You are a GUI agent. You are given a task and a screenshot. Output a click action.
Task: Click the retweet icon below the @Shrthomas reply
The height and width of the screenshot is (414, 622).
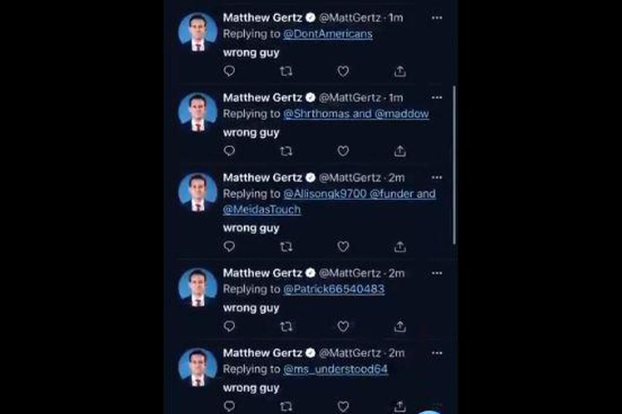pos(286,152)
